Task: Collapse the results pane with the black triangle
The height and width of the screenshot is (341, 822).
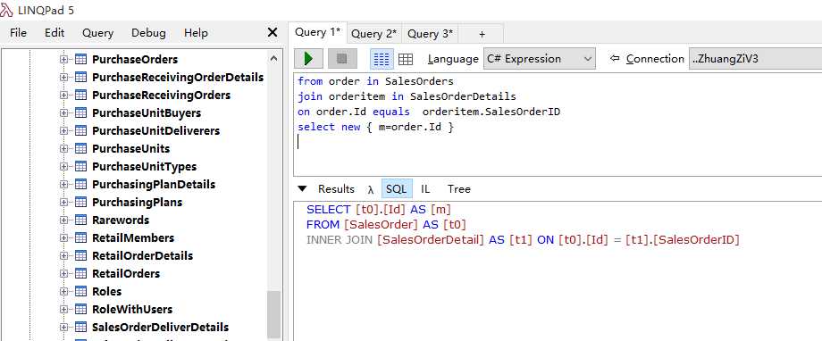Action: (302, 189)
